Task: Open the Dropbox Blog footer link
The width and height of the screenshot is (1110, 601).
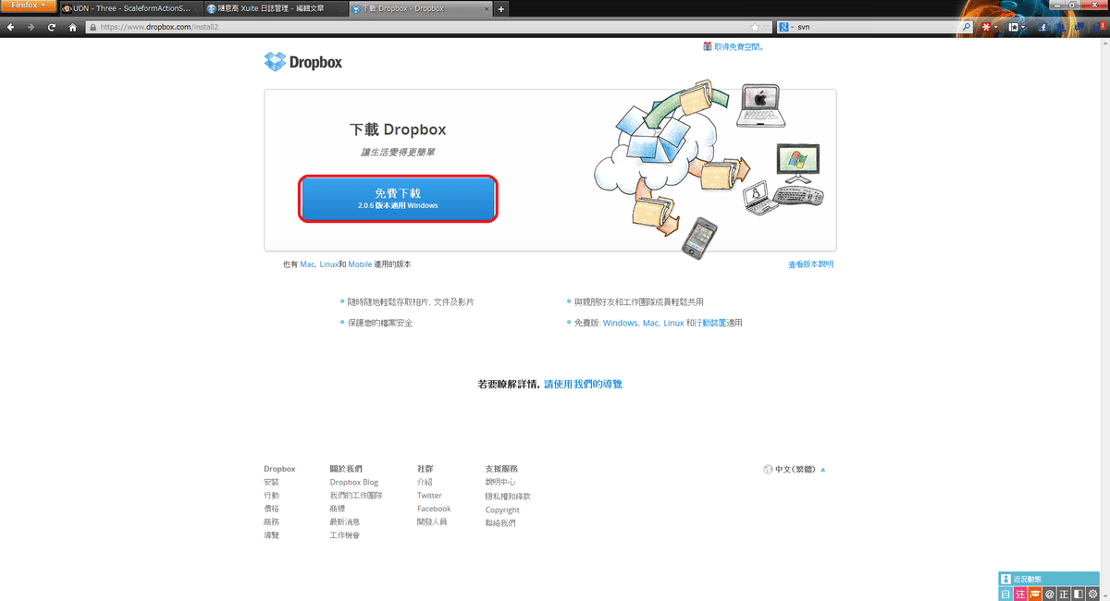Action: tap(354, 483)
